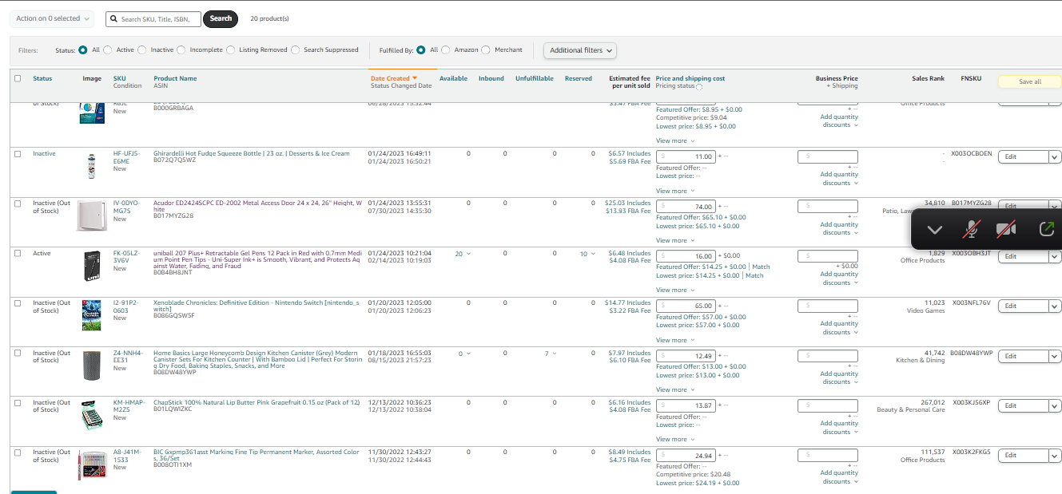Open Edit dropdown arrow for Xenoblade row
The height and width of the screenshot is (494, 1062).
[x=1055, y=306]
